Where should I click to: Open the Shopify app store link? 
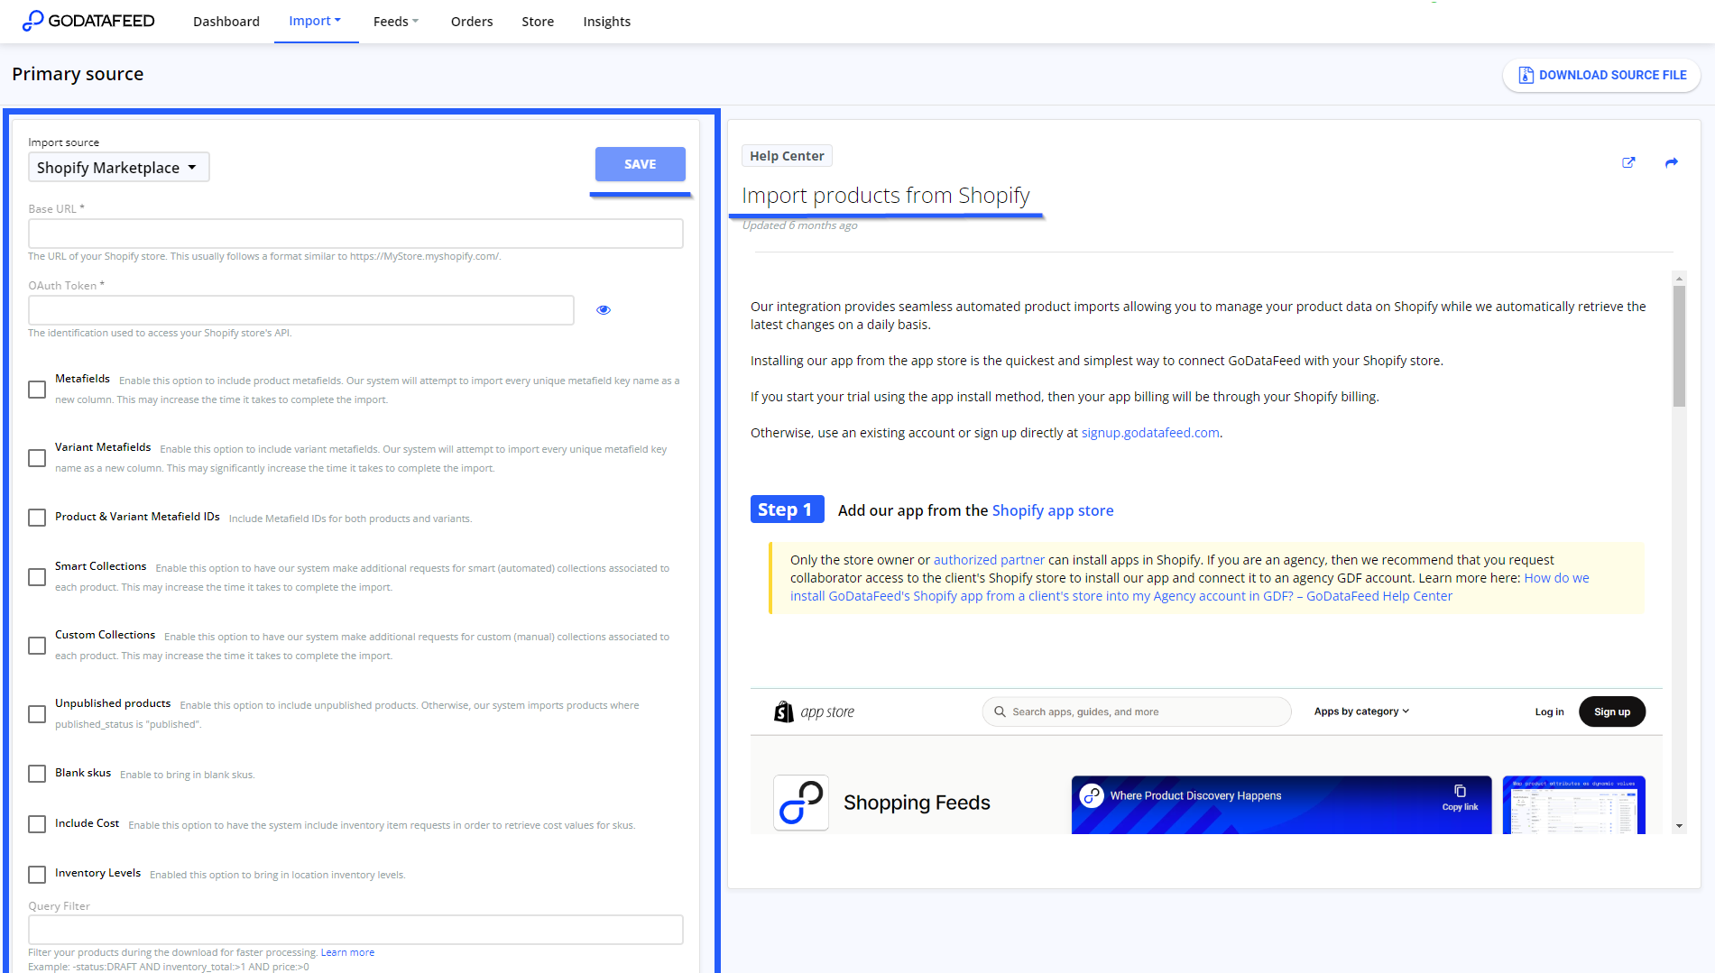pyautogui.click(x=1052, y=510)
